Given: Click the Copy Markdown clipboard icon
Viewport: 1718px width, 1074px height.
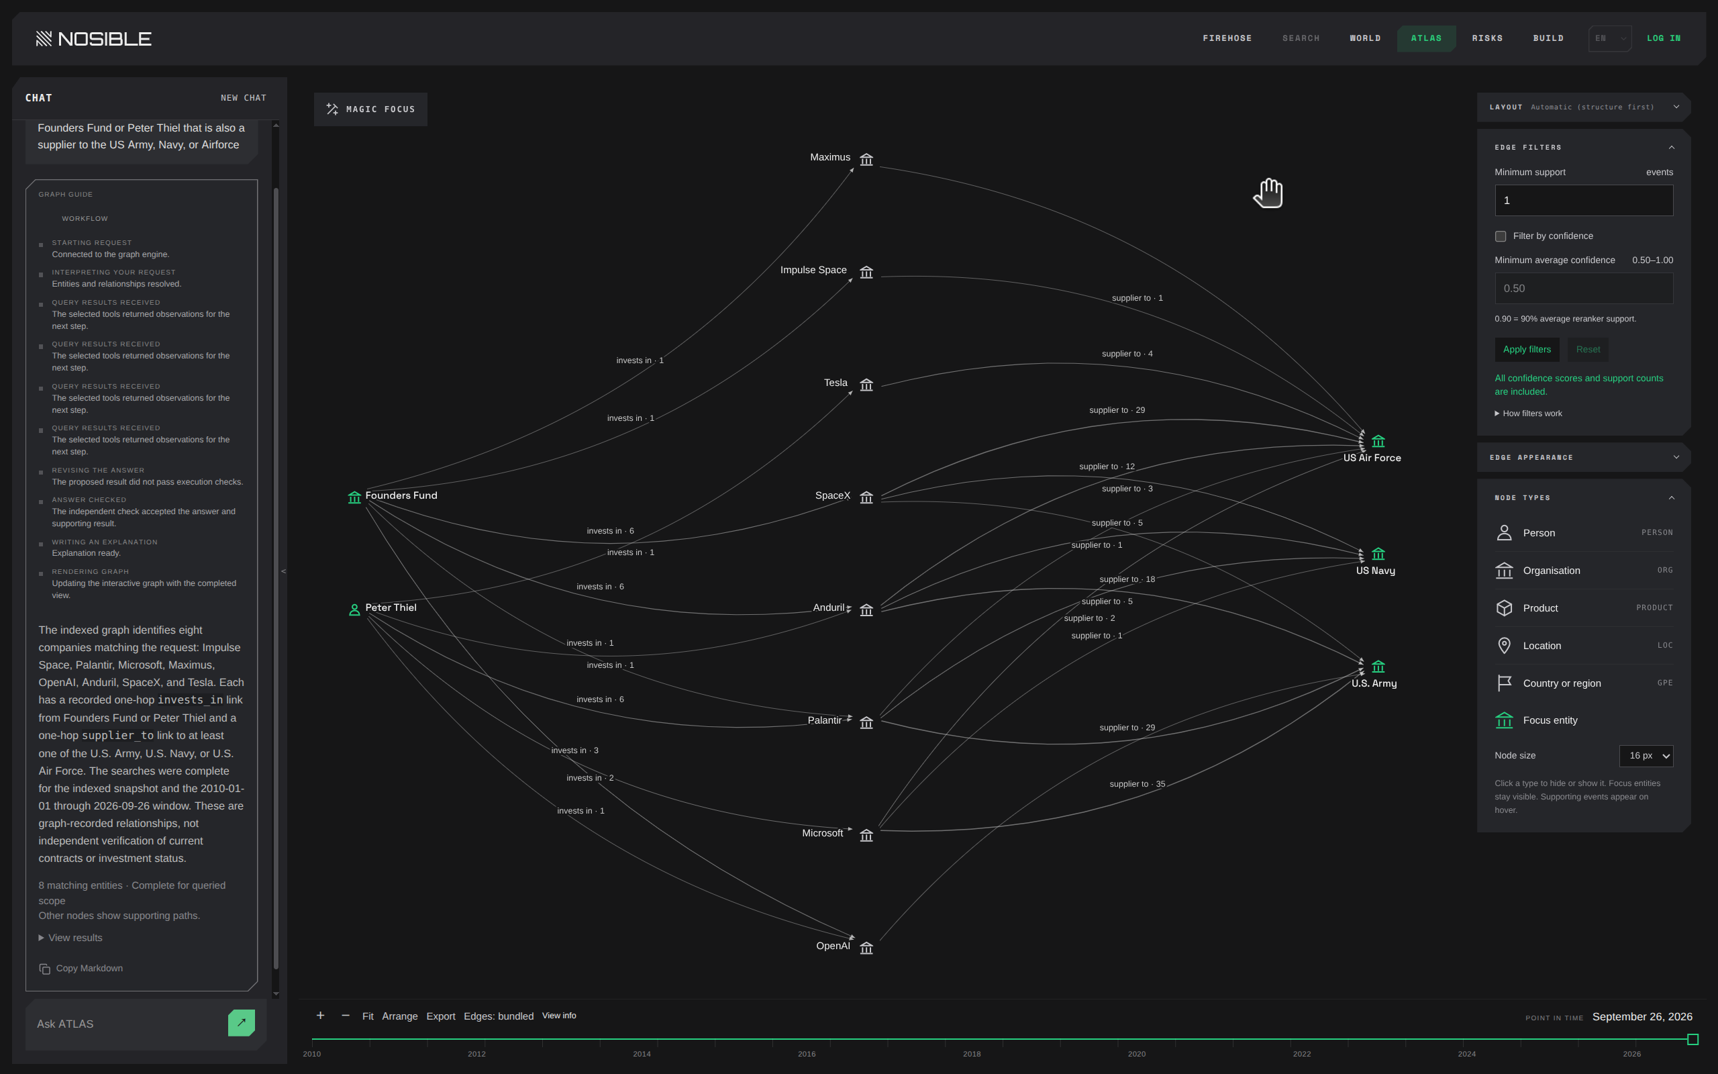Looking at the screenshot, I should click(44, 969).
